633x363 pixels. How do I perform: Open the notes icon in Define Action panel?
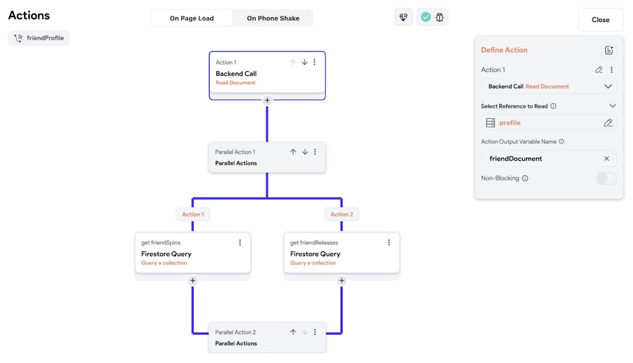tap(608, 51)
